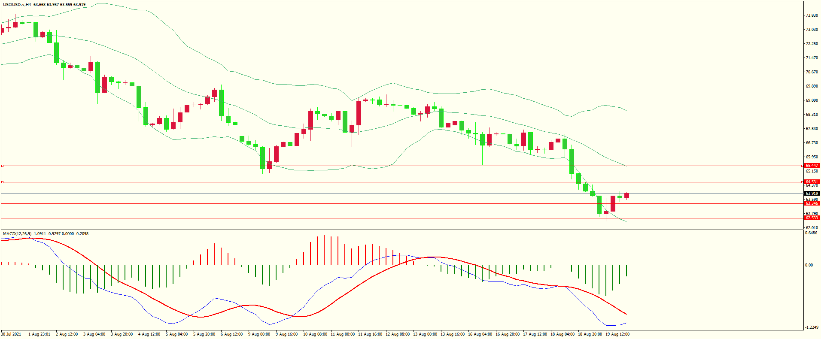821x339 pixels.
Task: Click the 65.950 price axis label
Action: [x=812, y=157]
